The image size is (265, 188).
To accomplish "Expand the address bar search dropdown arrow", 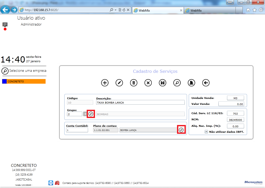I will (x=116, y=10).
